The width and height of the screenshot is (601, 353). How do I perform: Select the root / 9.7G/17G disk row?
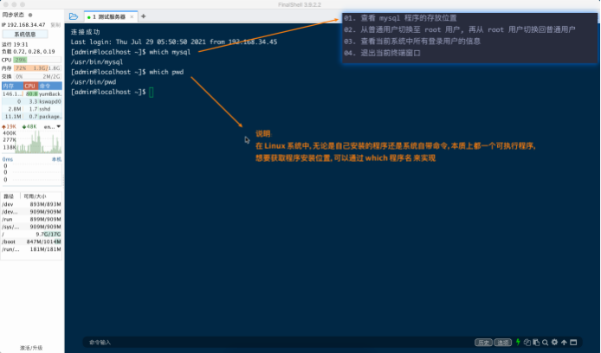(31, 234)
